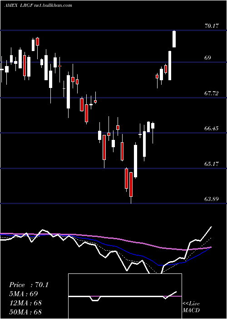Click the 67.72 price level label
The image size is (227, 319).
pos(212,93)
